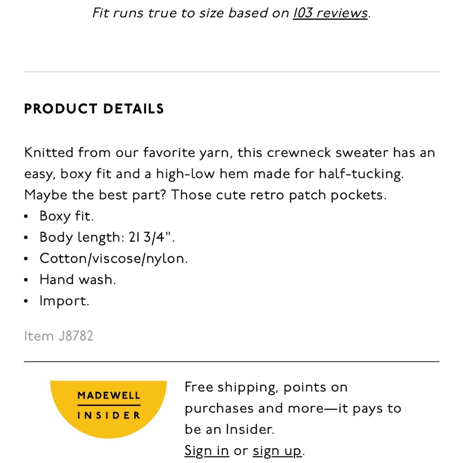Click the MADEWELL text inside the badge
The height and width of the screenshot is (463, 463).
pyautogui.click(x=108, y=395)
